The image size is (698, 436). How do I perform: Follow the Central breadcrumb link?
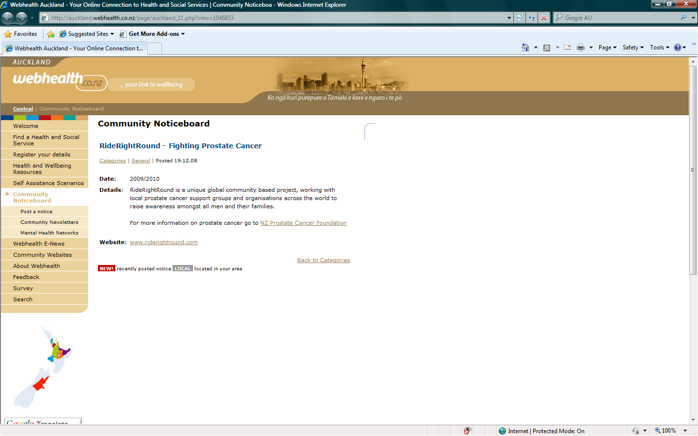pyautogui.click(x=23, y=109)
